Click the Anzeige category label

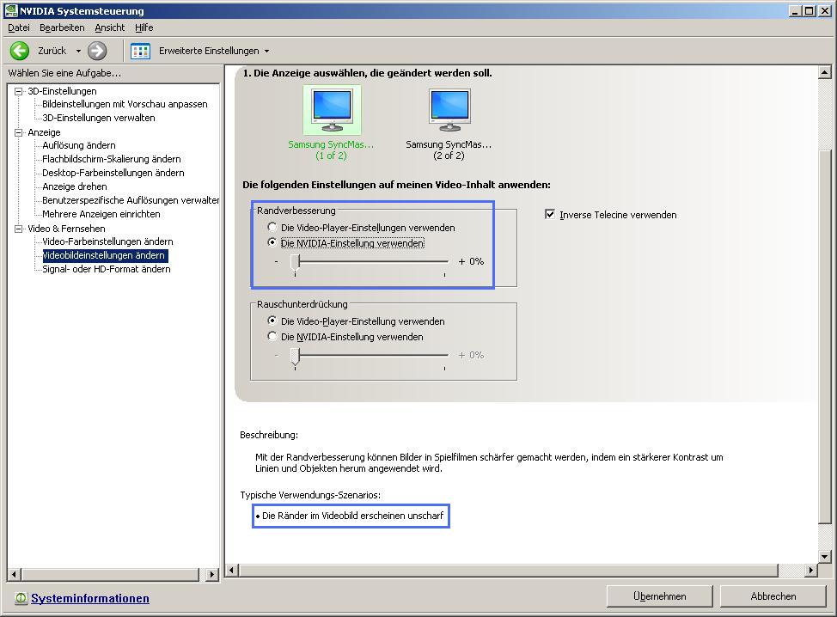tap(45, 132)
